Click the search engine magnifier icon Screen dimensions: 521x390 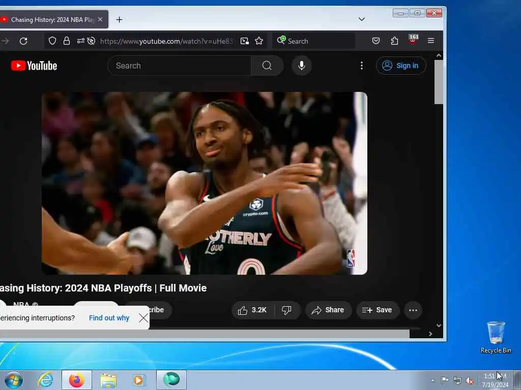coord(281,40)
